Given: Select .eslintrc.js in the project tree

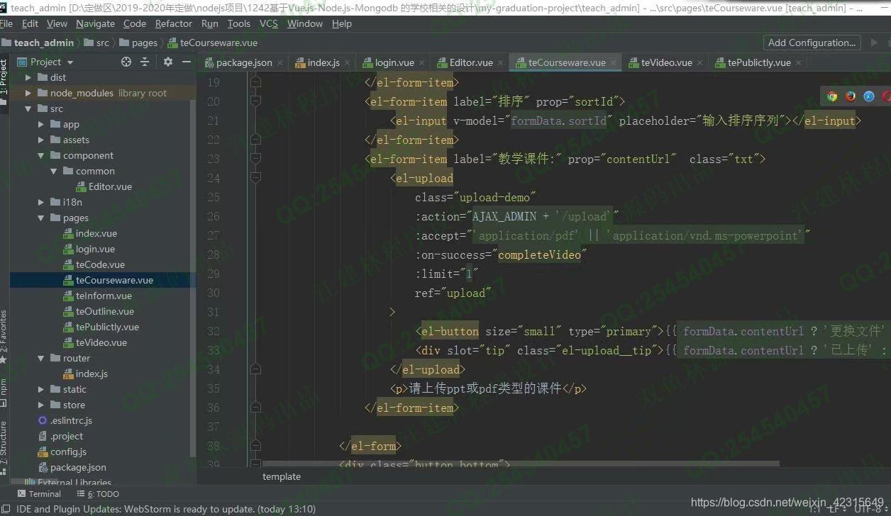Looking at the screenshot, I should 71,420.
